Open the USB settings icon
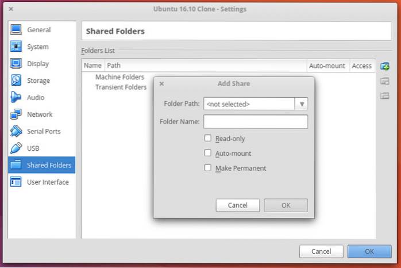Image resolution: width=401 pixels, height=268 pixels. [16, 148]
